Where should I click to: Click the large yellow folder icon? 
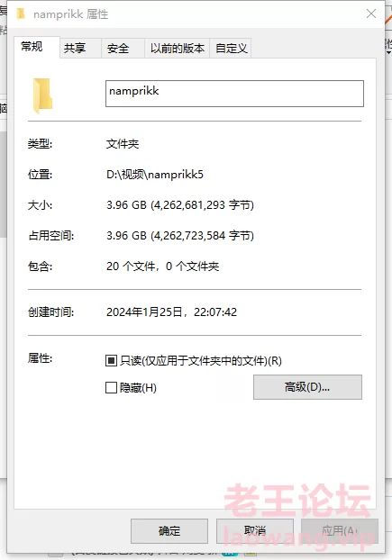click(43, 95)
